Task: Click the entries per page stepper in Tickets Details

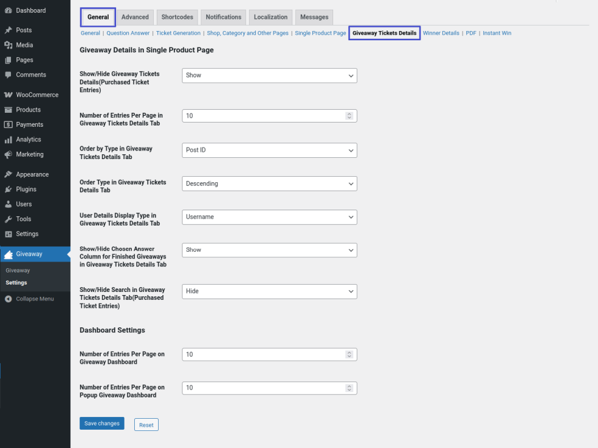Action: [x=349, y=116]
